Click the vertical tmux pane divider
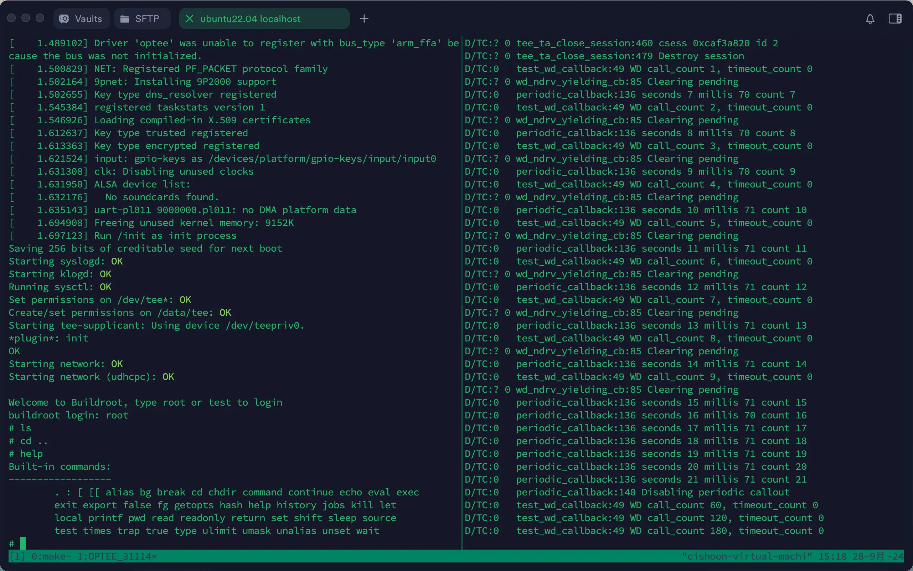913x571 pixels. (x=462, y=287)
